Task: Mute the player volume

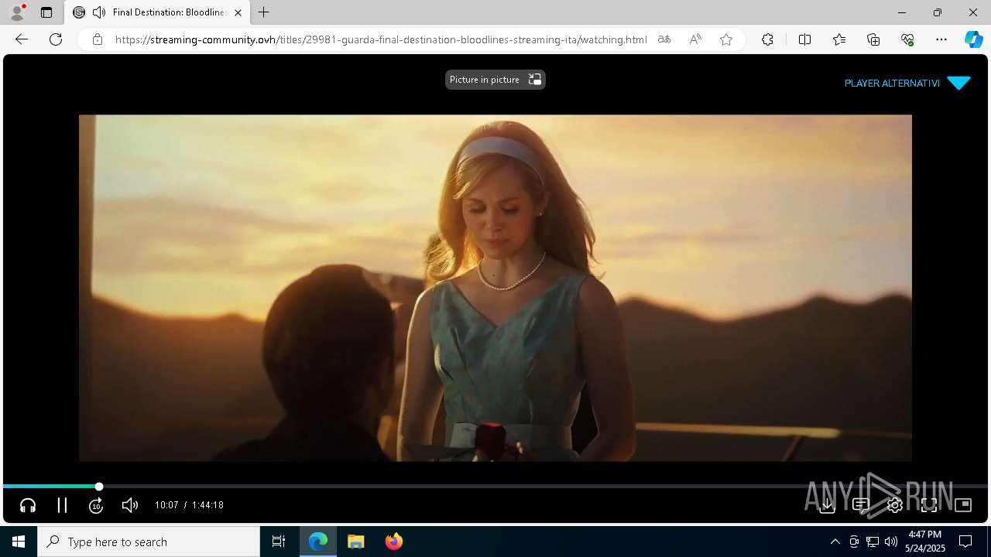Action: (130, 505)
